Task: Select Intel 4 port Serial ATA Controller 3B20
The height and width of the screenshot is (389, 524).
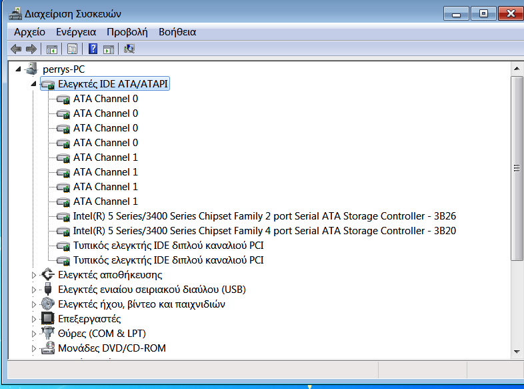Action: pyautogui.click(x=265, y=231)
